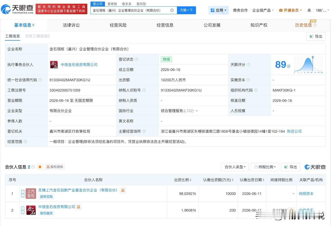331x226 pixels.
Task: Click the 上汽金石 logo in partner row 1
Action: click(x=31, y=194)
